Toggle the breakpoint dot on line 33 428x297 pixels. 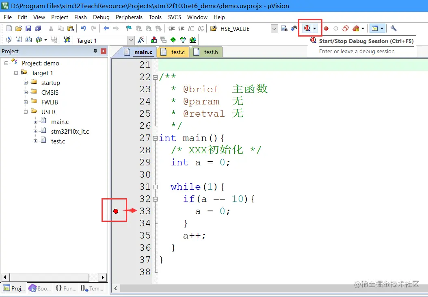pos(116,211)
